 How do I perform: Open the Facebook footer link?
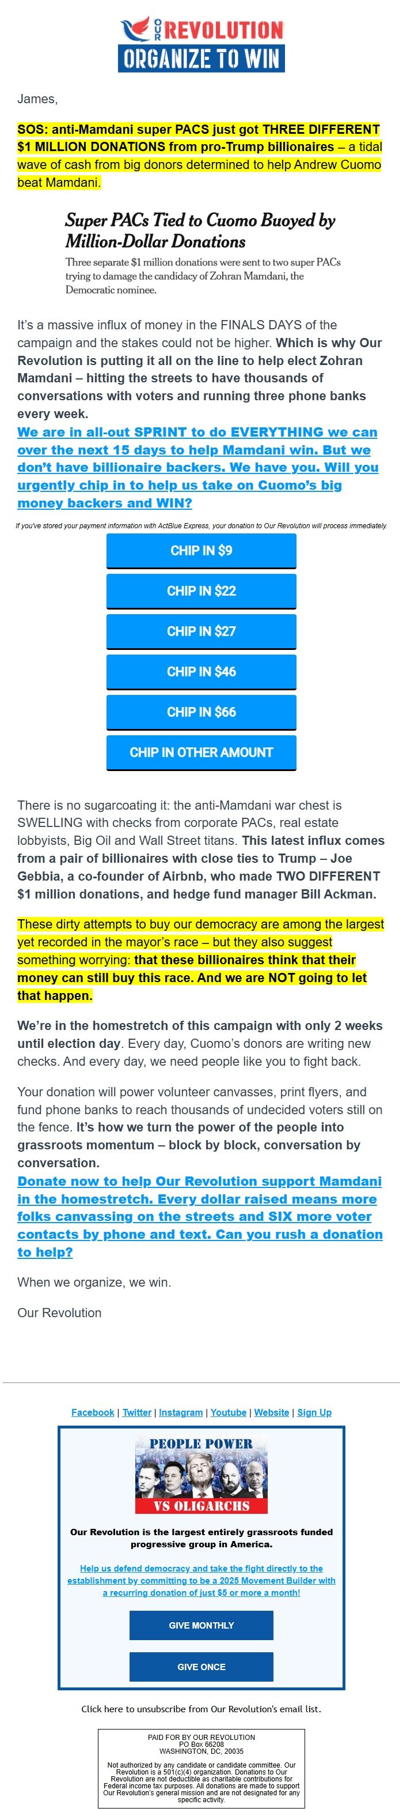93,1412
